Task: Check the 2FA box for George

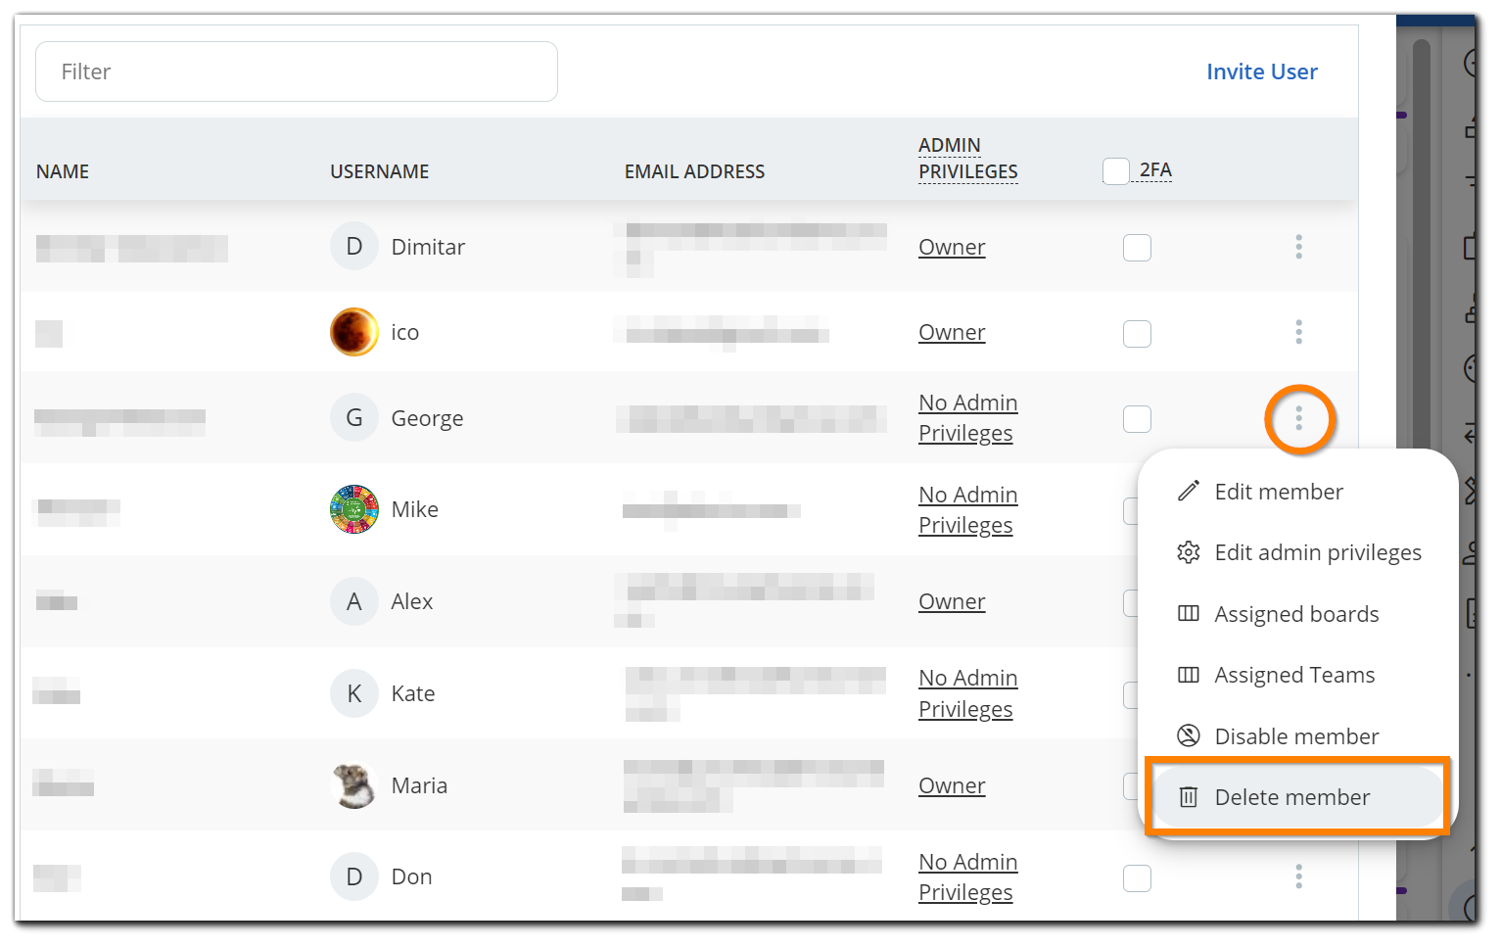Action: pos(1136,419)
